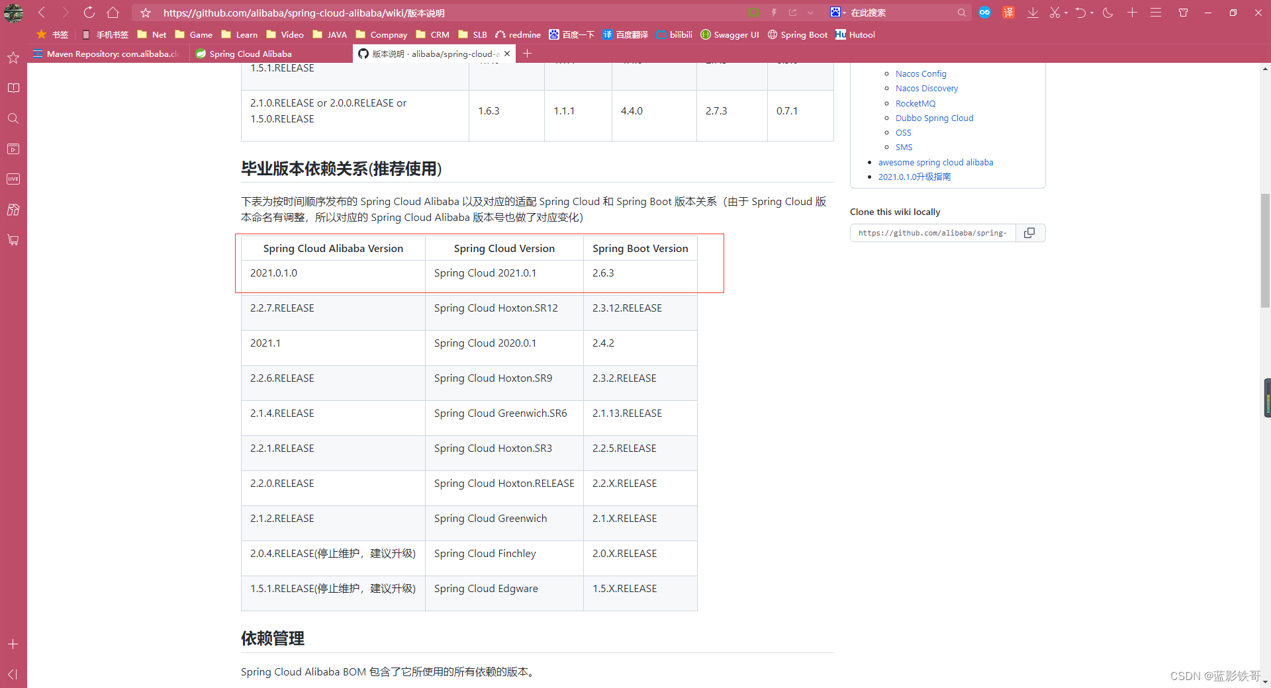Open the browser main menu
The image size is (1271, 688).
coord(1156,13)
